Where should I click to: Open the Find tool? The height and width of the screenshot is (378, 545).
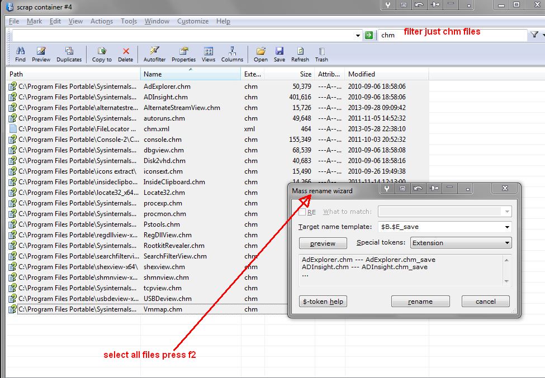[x=20, y=55]
